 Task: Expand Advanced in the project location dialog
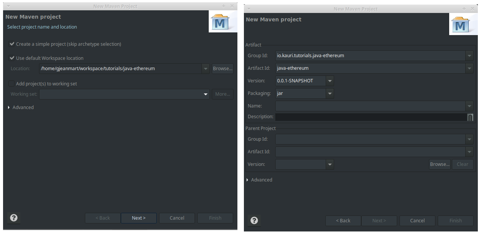[9, 108]
